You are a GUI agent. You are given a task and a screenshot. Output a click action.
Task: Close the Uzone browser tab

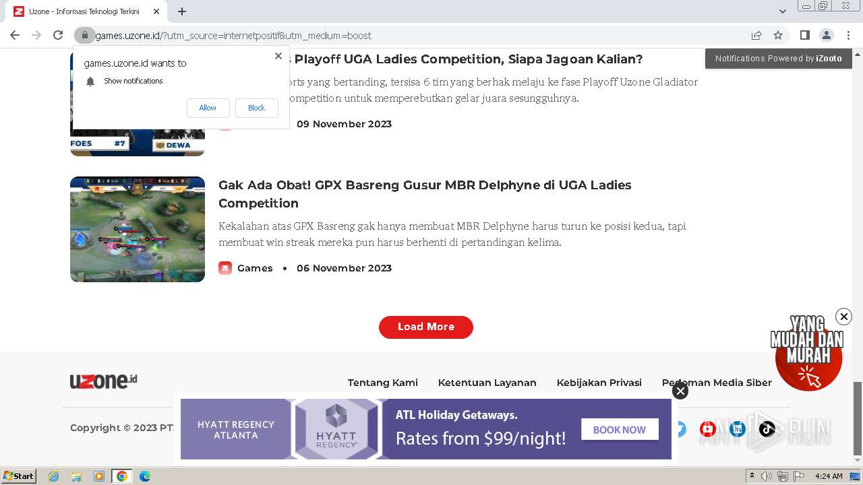(156, 11)
